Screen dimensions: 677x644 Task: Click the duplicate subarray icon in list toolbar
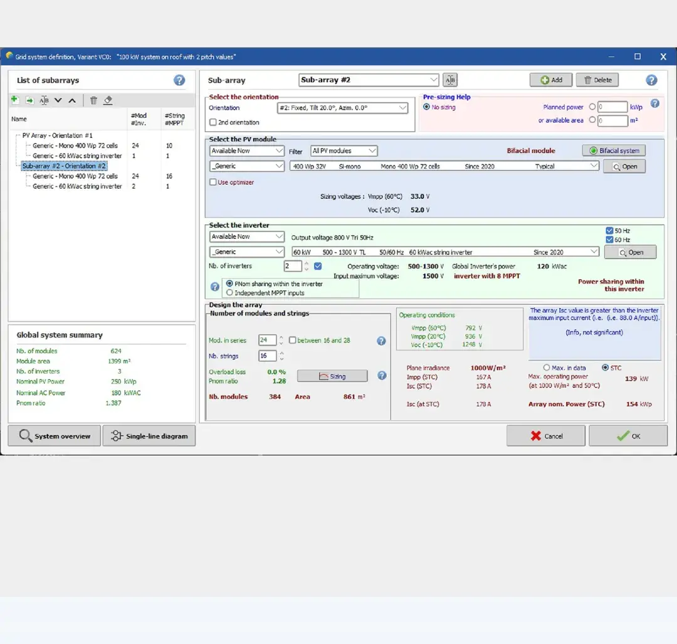(29, 100)
